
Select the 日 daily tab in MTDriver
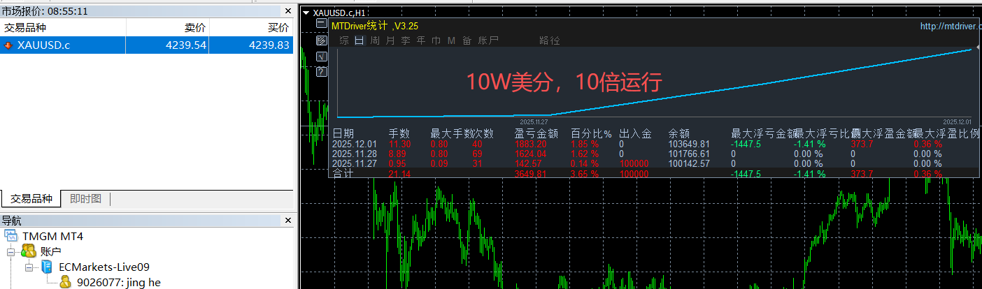click(x=360, y=40)
